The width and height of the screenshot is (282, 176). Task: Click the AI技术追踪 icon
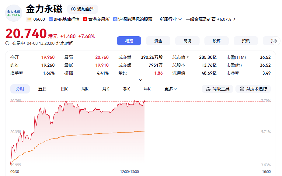242,89
